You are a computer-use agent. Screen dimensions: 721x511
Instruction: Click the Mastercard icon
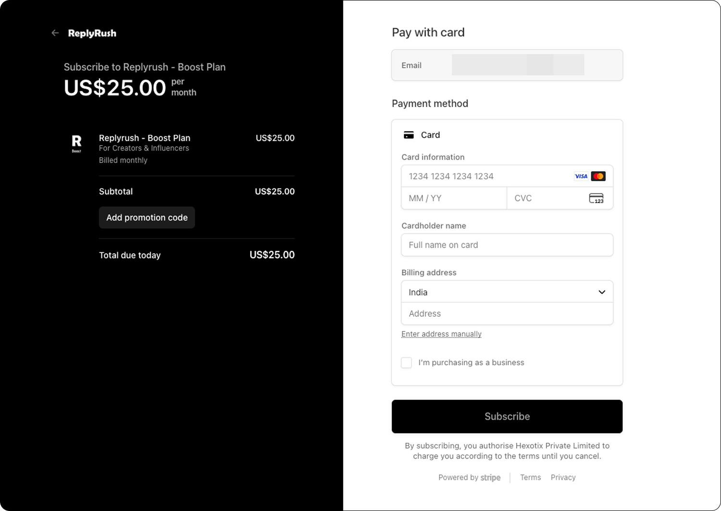[x=598, y=176]
